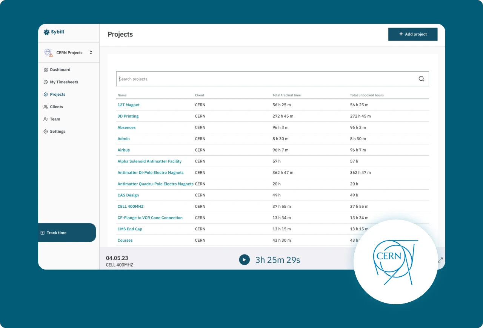Click the Track time button
Viewport: 483px width, 328px height.
coord(53,233)
